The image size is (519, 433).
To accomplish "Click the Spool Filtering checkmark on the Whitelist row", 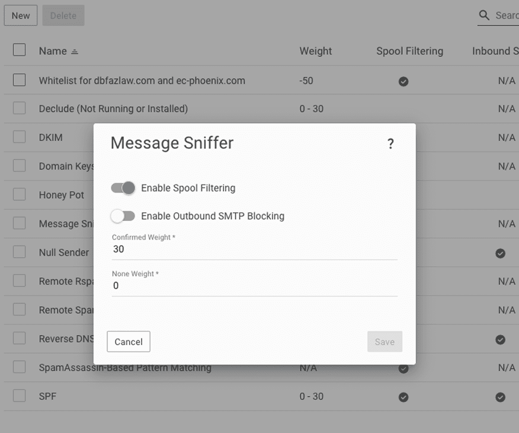I will click(403, 81).
